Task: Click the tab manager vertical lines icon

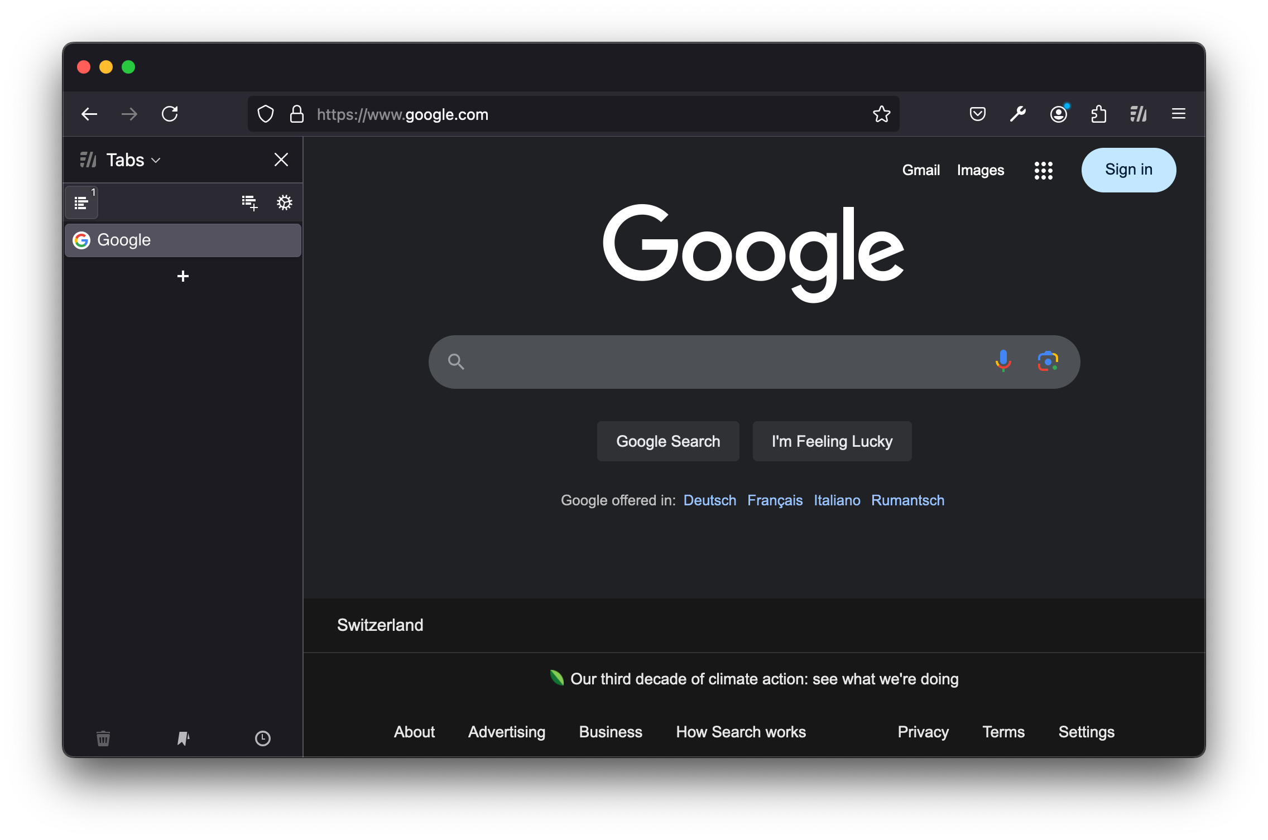Action: [1139, 114]
